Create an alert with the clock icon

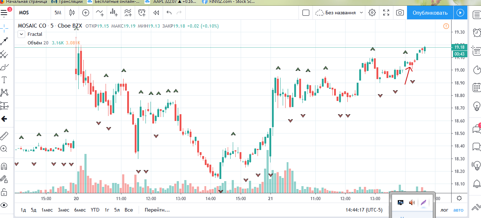(x=142, y=13)
